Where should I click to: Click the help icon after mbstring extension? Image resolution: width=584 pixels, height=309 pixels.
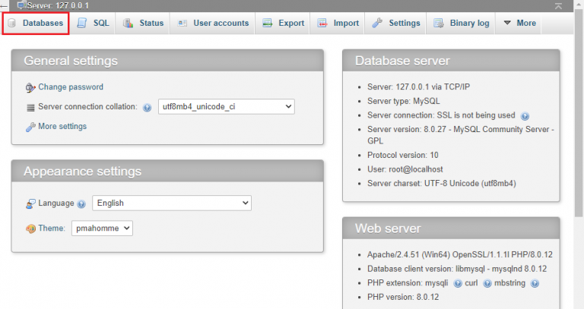point(535,284)
